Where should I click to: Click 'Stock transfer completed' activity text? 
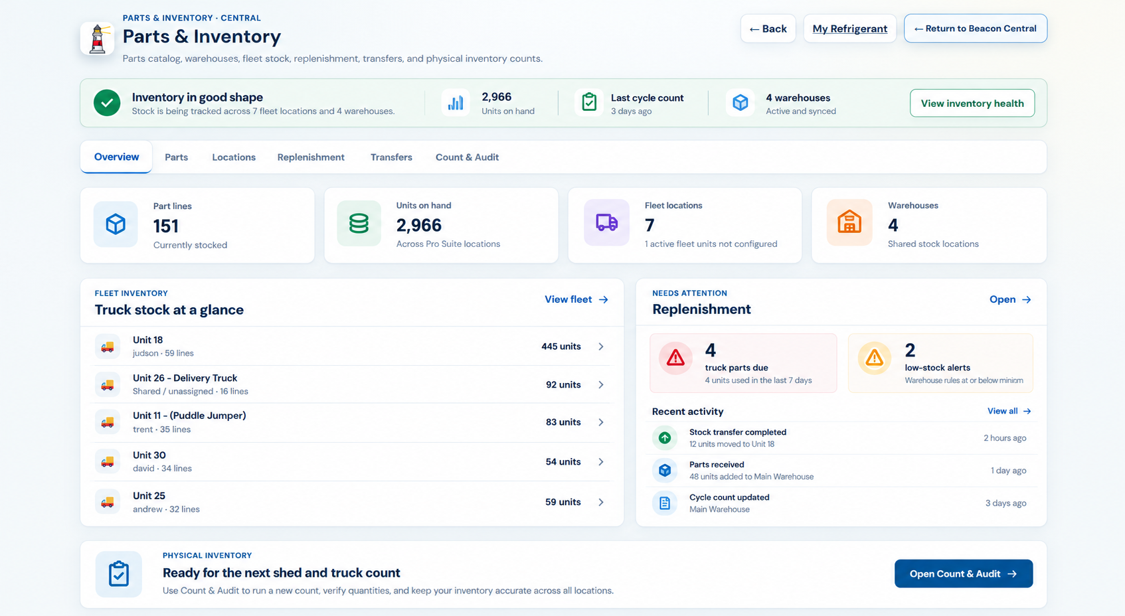click(x=738, y=432)
